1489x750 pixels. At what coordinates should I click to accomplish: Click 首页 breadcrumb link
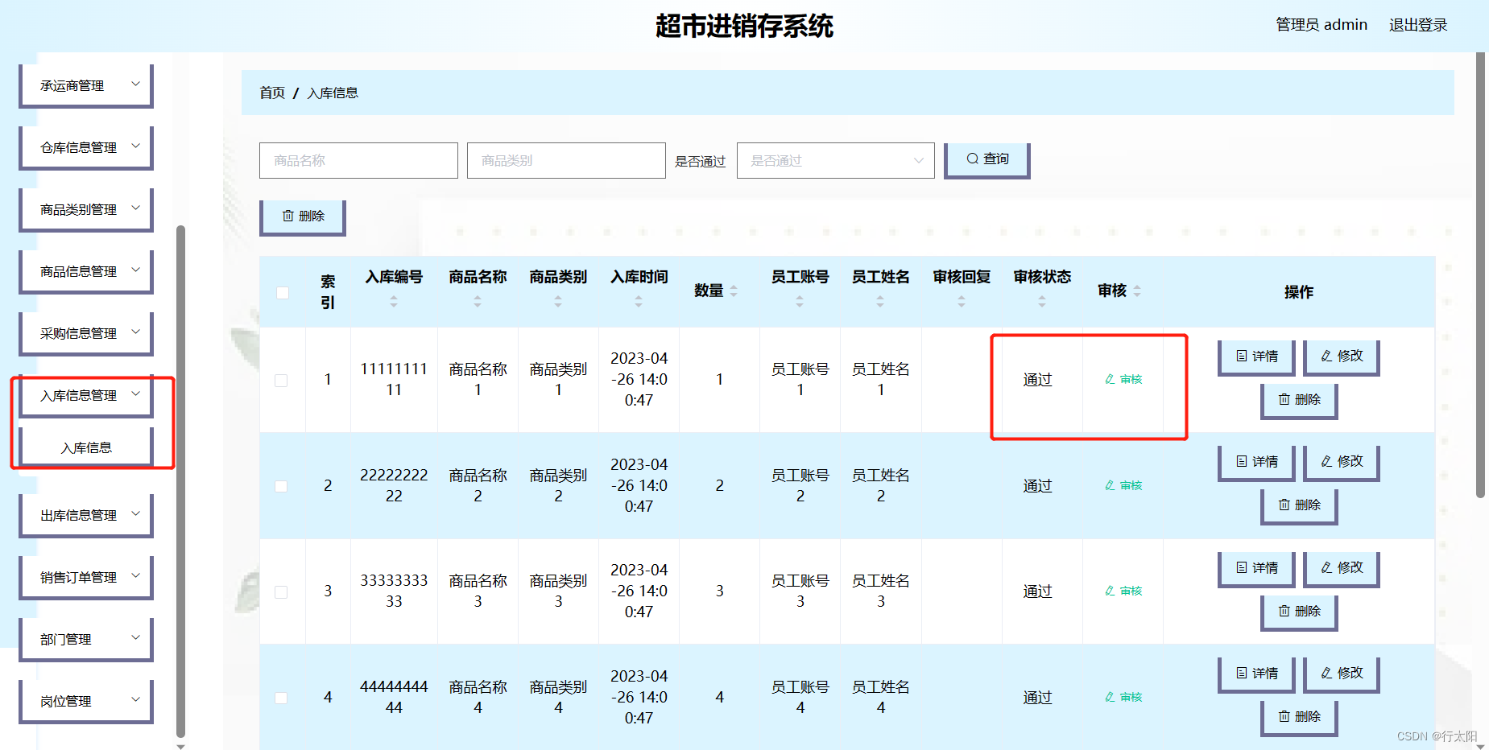click(x=272, y=93)
